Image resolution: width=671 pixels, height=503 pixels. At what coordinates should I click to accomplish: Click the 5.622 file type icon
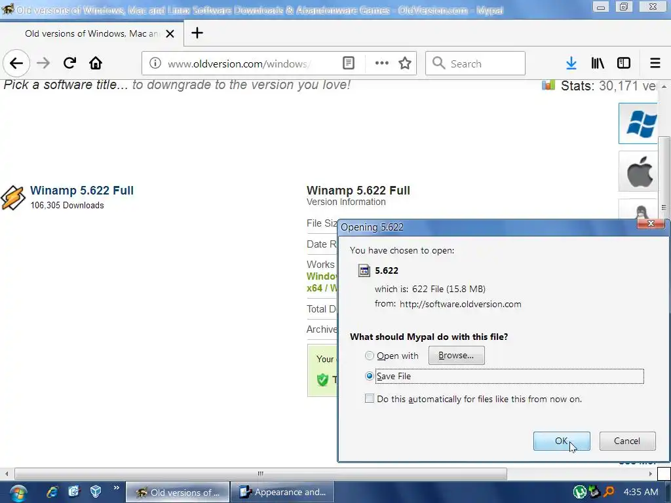coord(364,270)
